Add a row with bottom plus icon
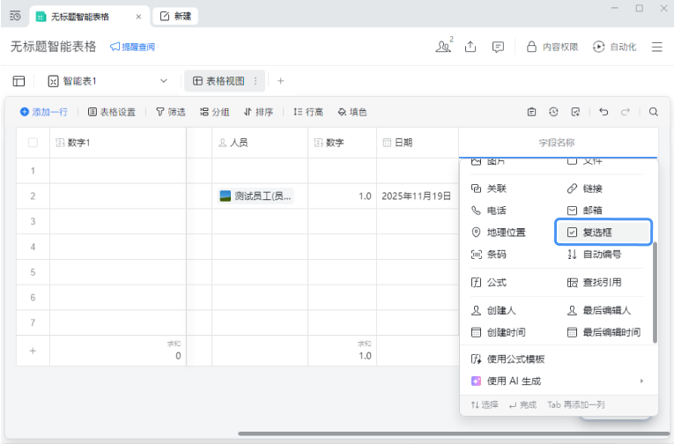 tap(33, 351)
